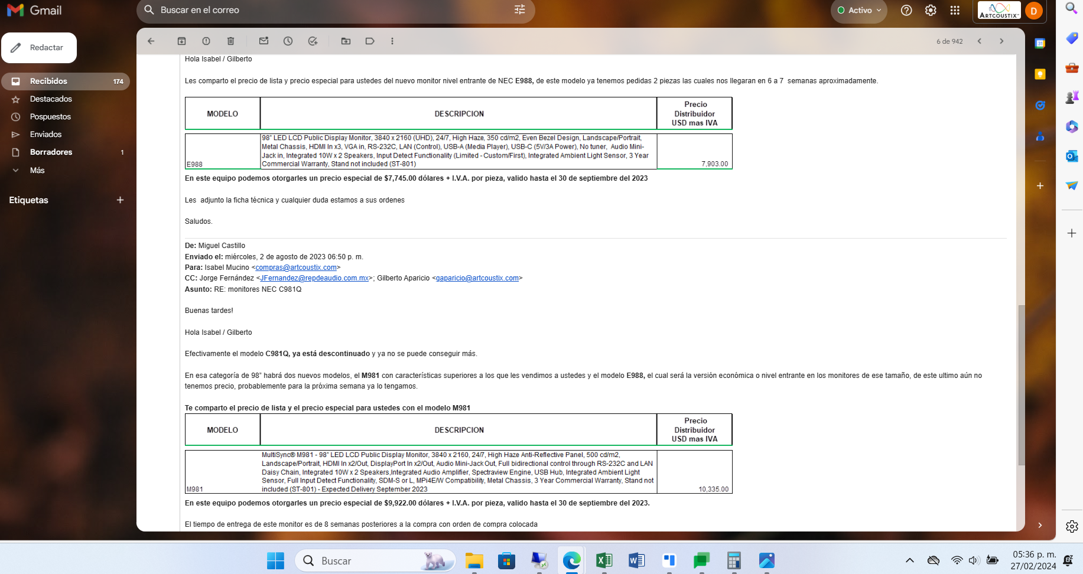Open Gmail settings gear

(x=931, y=10)
